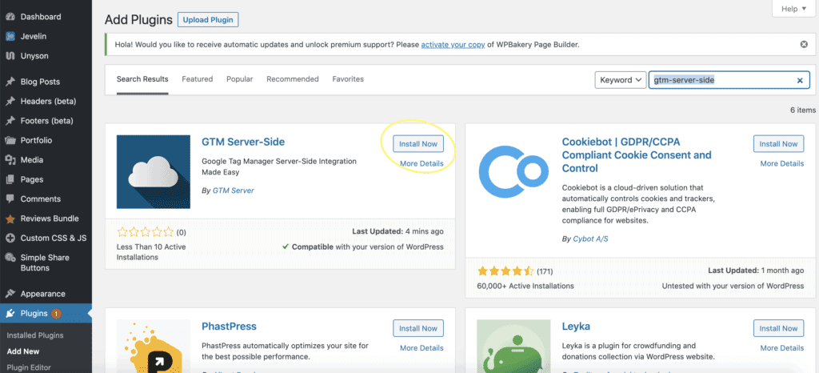This screenshot has width=819, height=373.
Task: Expand the Help panel
Action: point(793,9)
